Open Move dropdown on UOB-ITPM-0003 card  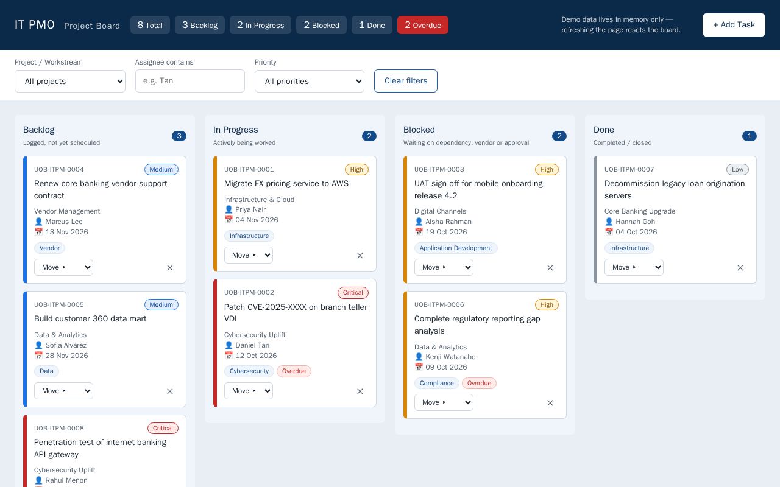(444, 267)
